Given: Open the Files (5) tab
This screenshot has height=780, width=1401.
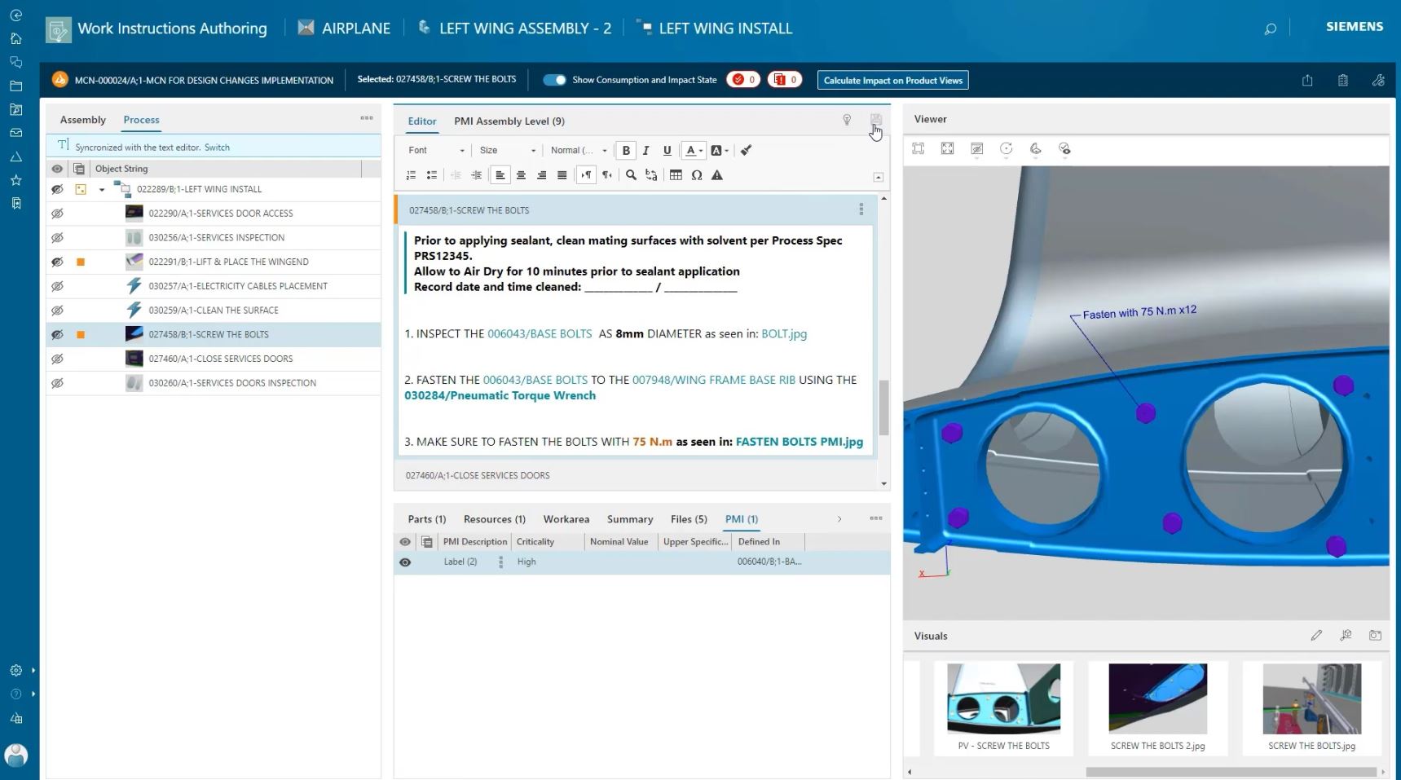Looking at the screenshot, I should pyautogui.click(x=688, y=519).
